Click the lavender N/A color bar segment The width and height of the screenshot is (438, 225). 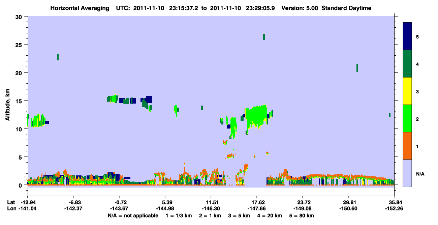[407, 173]
